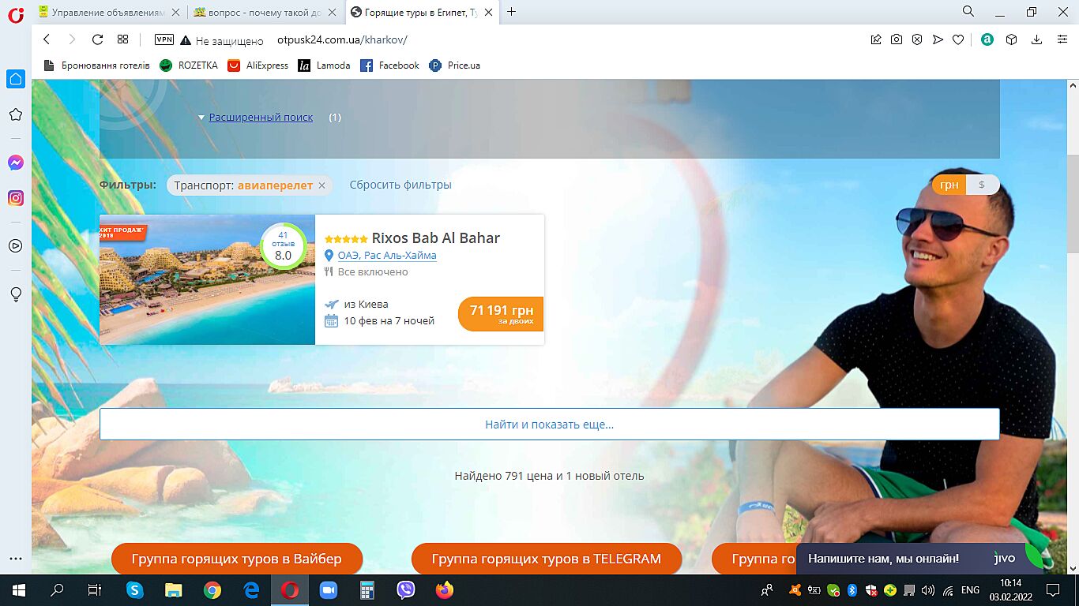This screenshot has height=606, width=1079.
Task: Switch currency to грн
Action: tap(949, 185)
